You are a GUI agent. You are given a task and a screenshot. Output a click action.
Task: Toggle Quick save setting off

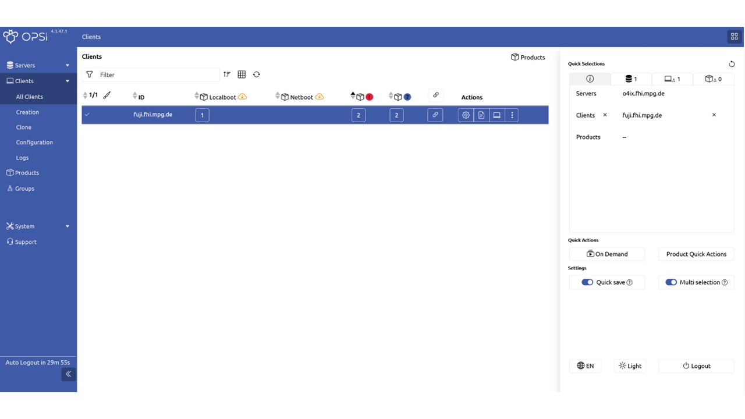pyautogui.click(x=587, y=282)
